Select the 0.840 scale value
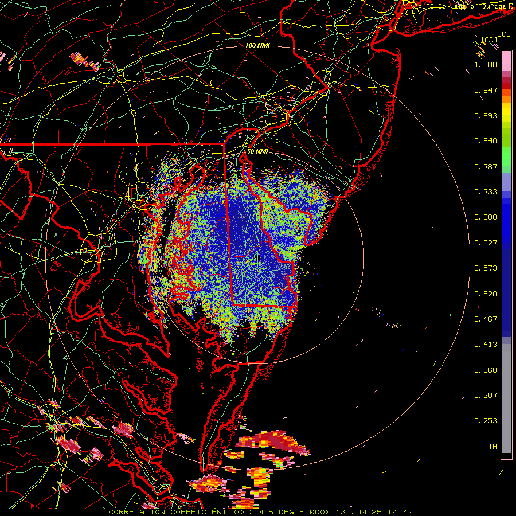The image size is (516, 516). pos(486,141)
